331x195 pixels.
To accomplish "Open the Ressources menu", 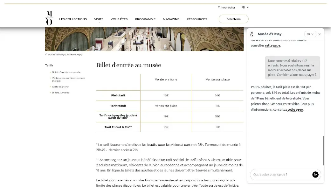I will click(x=197, y=19).
